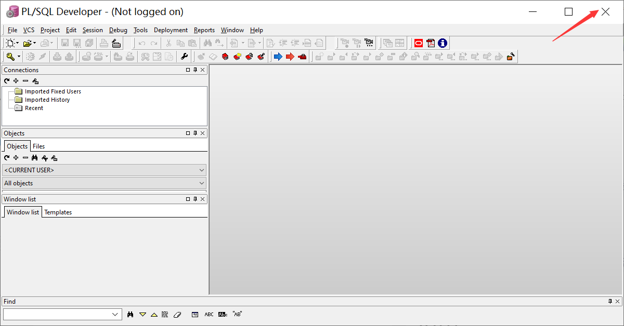This screenshot has height=326, width=624.
Task: Close the Objects panel
Action: (x=203, y=133)
